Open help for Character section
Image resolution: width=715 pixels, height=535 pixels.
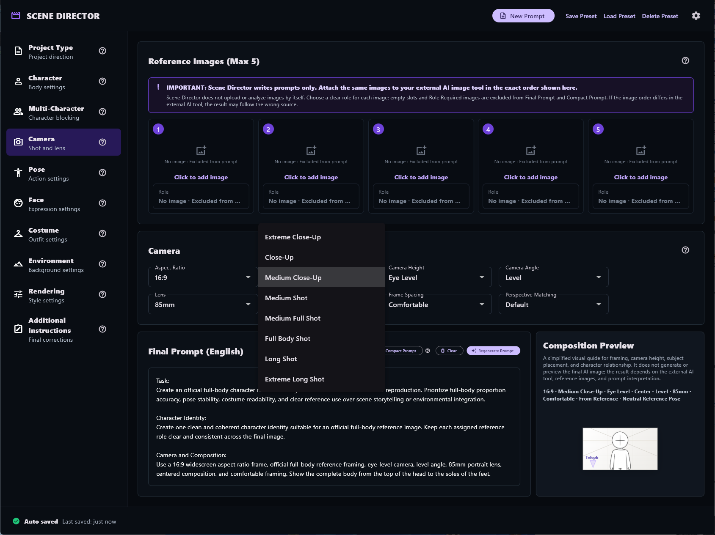(x=102, y=81)
